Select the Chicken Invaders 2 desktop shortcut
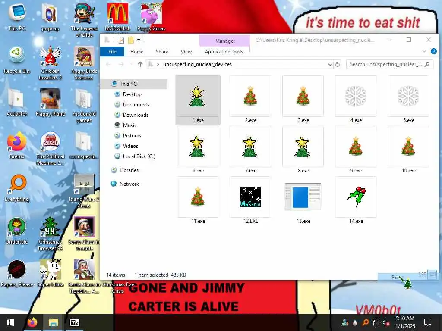Image resolution: width=442 pixels, height=331 pixels. [x=50, y=63]
